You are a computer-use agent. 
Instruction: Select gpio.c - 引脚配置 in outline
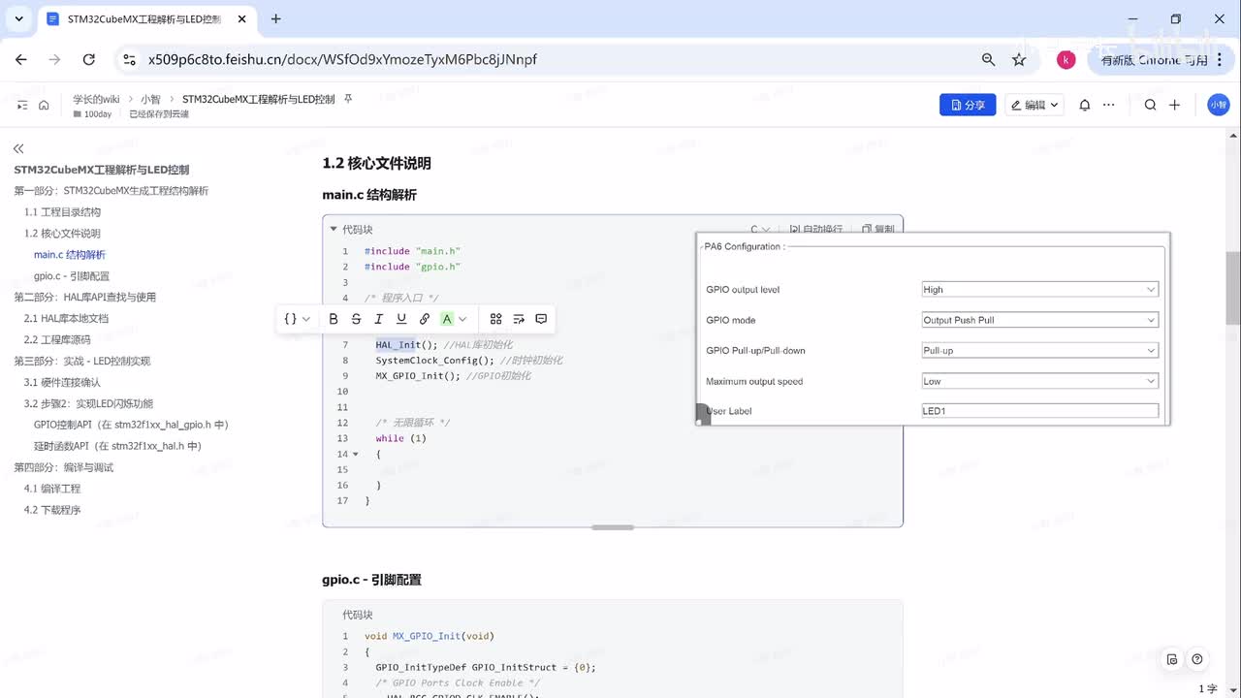72,275
